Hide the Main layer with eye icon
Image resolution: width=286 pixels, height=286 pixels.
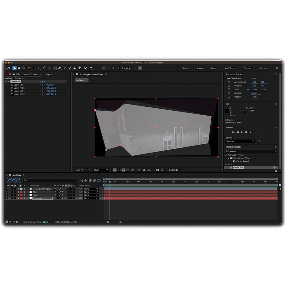(6, 192)
